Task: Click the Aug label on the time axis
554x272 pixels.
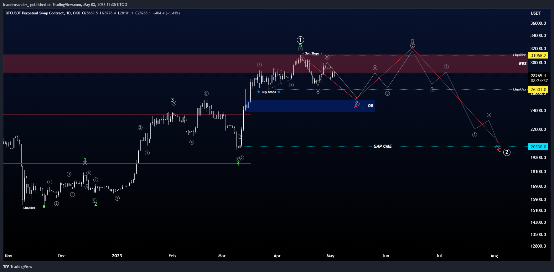Action: tap(494, 256)
